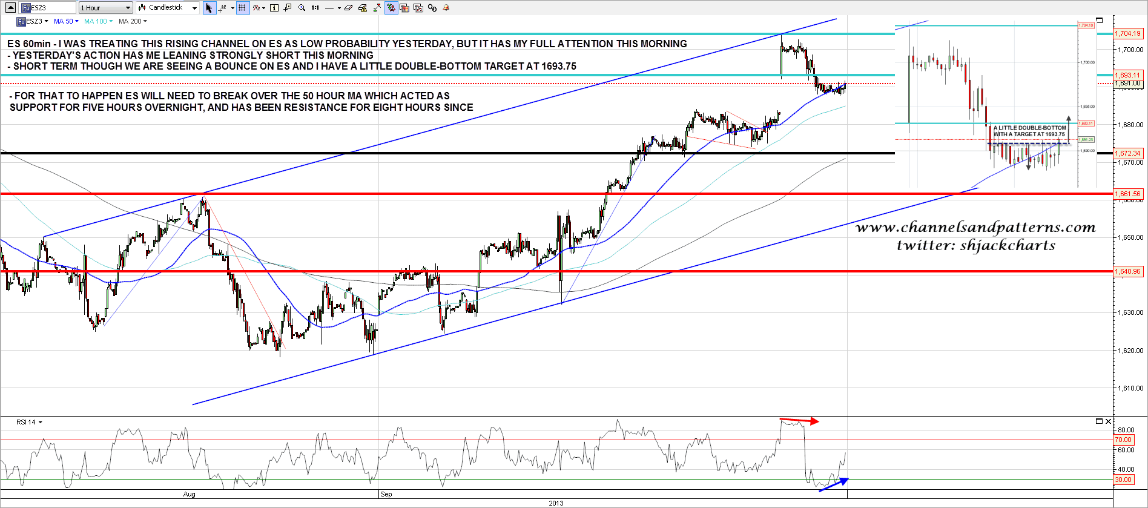Open the 1 Hour timeframe dropdown
The height and width of the screenshot is (508, 1148).
[x=105, y=8]
